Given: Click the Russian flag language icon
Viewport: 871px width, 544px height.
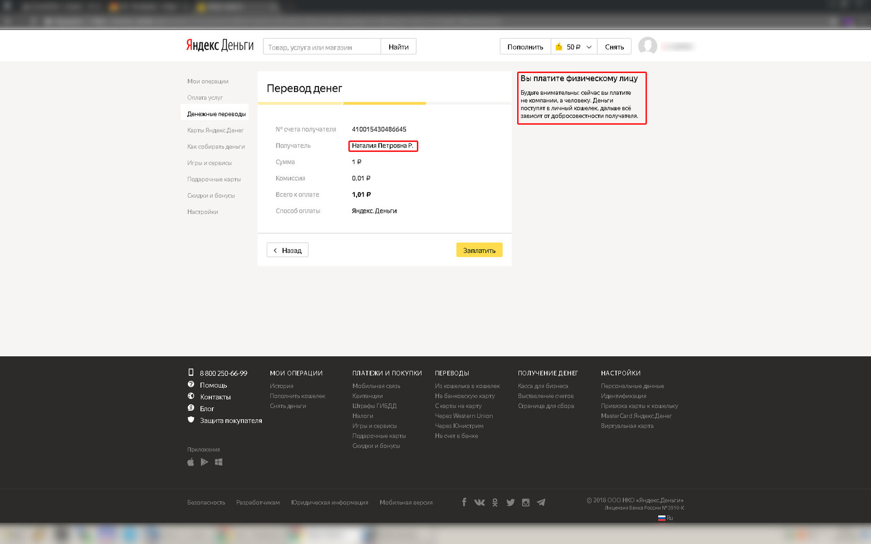Looking at the screenshot, I should coord(662,518).
